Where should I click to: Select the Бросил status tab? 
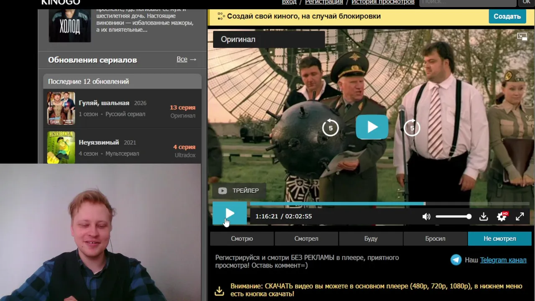435,239
